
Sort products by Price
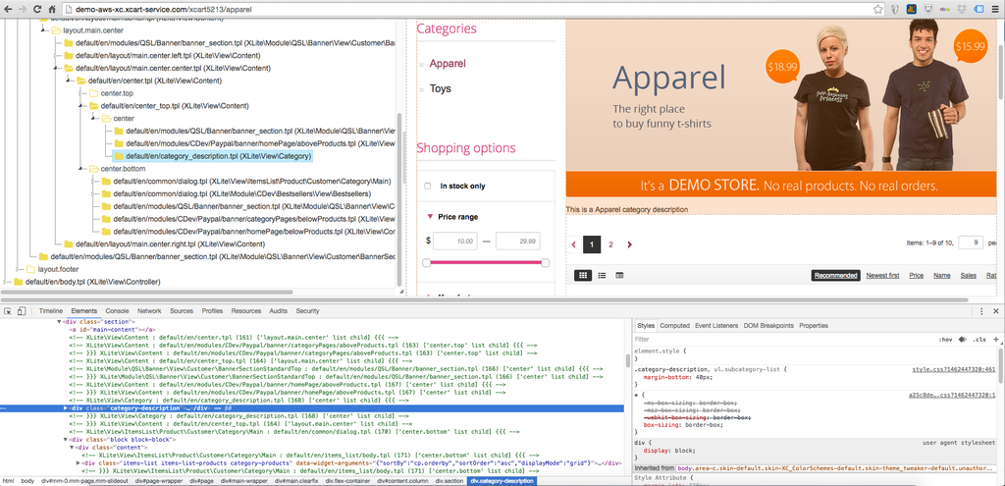[x=917, y=276]
